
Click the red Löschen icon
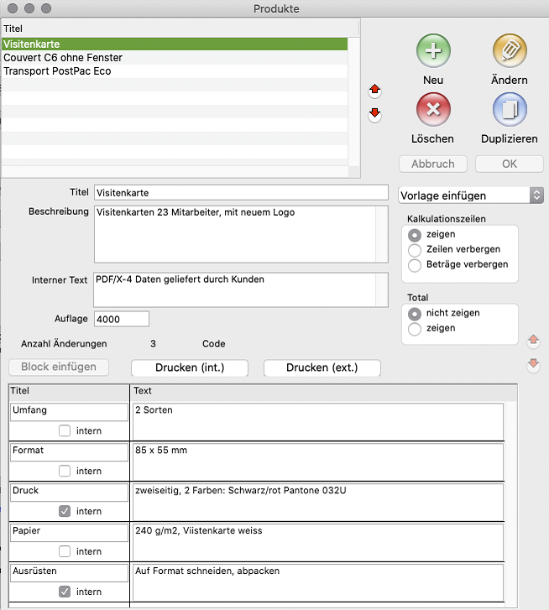(433, 109)
